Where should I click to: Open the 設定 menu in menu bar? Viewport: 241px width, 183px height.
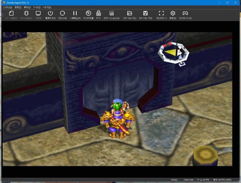pos(18,7)
